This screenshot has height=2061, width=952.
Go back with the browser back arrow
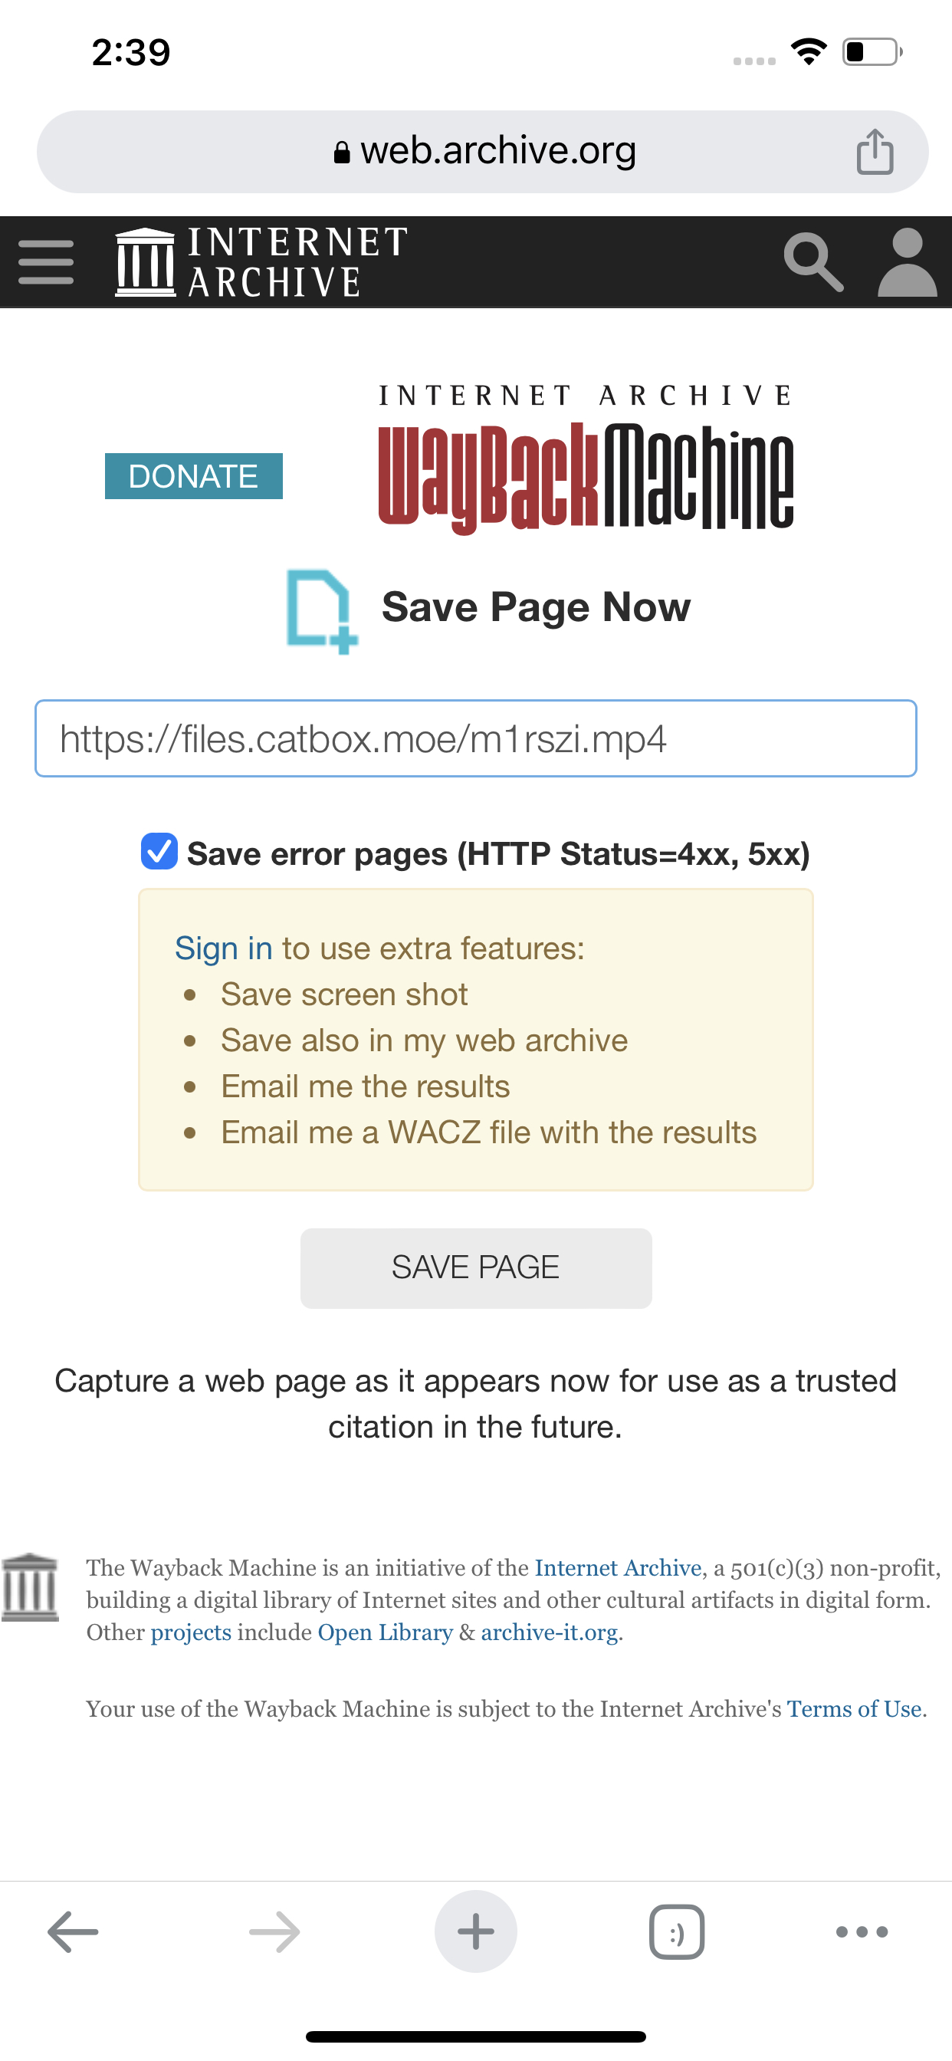[73, 1931]
